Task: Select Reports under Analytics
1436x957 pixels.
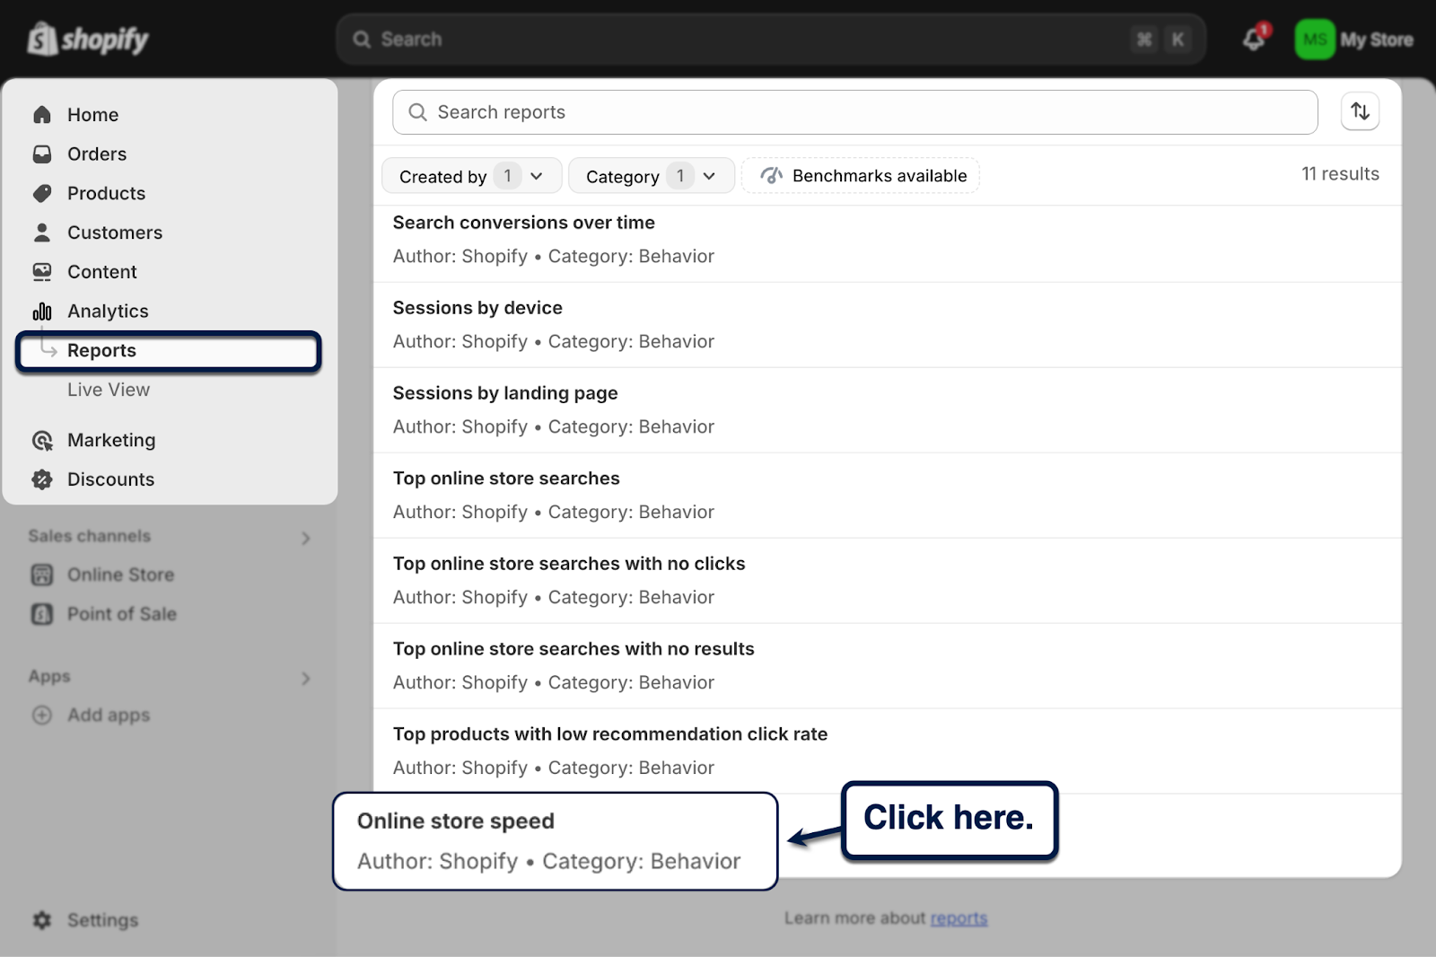Action: click(169, 351)
